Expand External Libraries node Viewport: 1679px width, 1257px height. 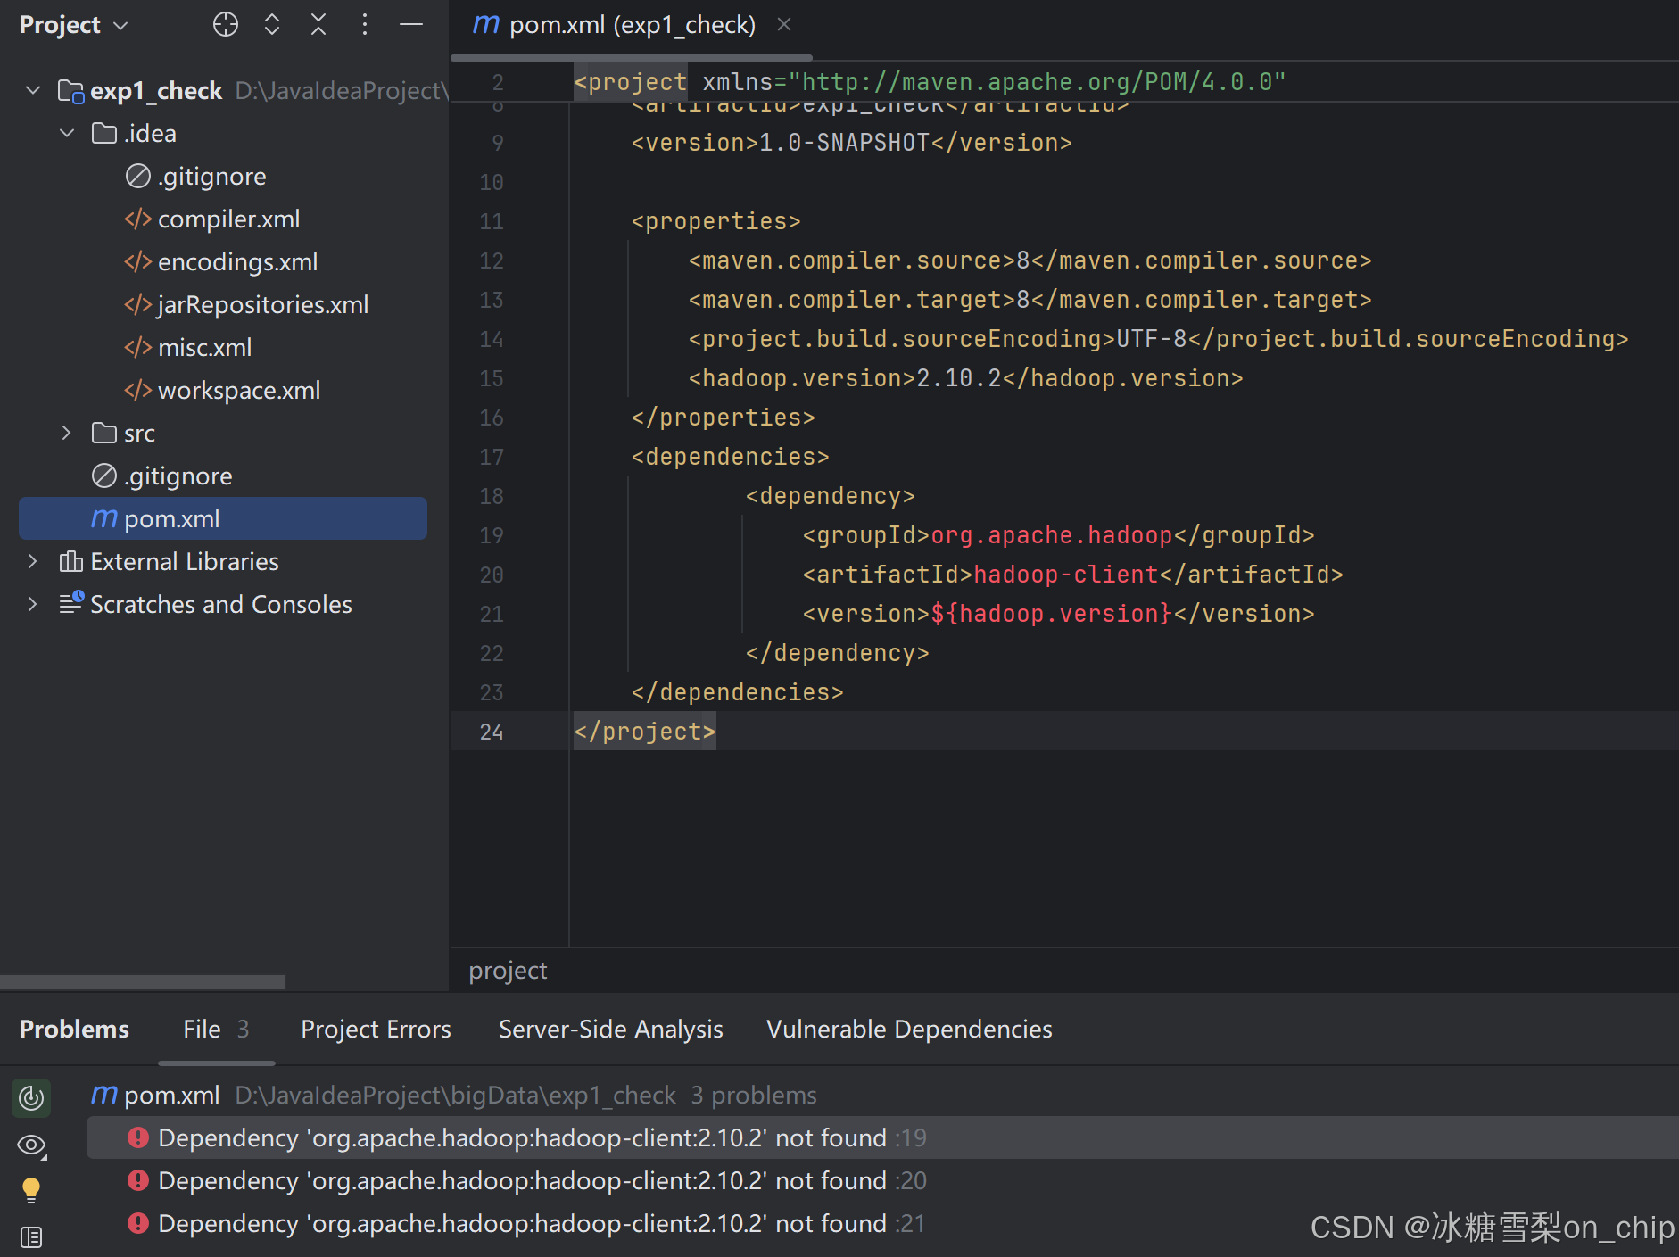coord(32,561)
